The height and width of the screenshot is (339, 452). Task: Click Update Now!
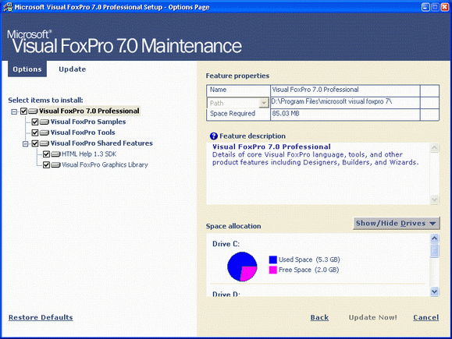(x=372, y=317)
